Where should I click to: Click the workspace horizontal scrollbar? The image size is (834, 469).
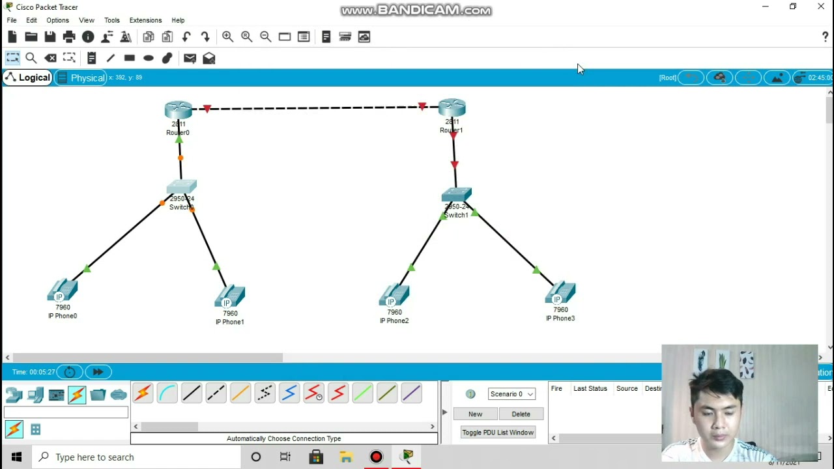tap(148, 357)
